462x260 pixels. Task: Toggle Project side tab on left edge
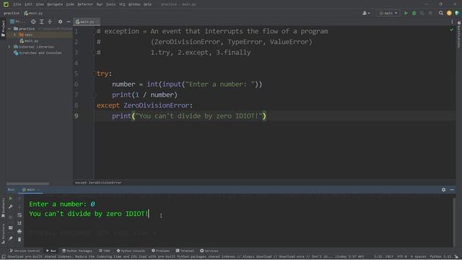(3, 28)
